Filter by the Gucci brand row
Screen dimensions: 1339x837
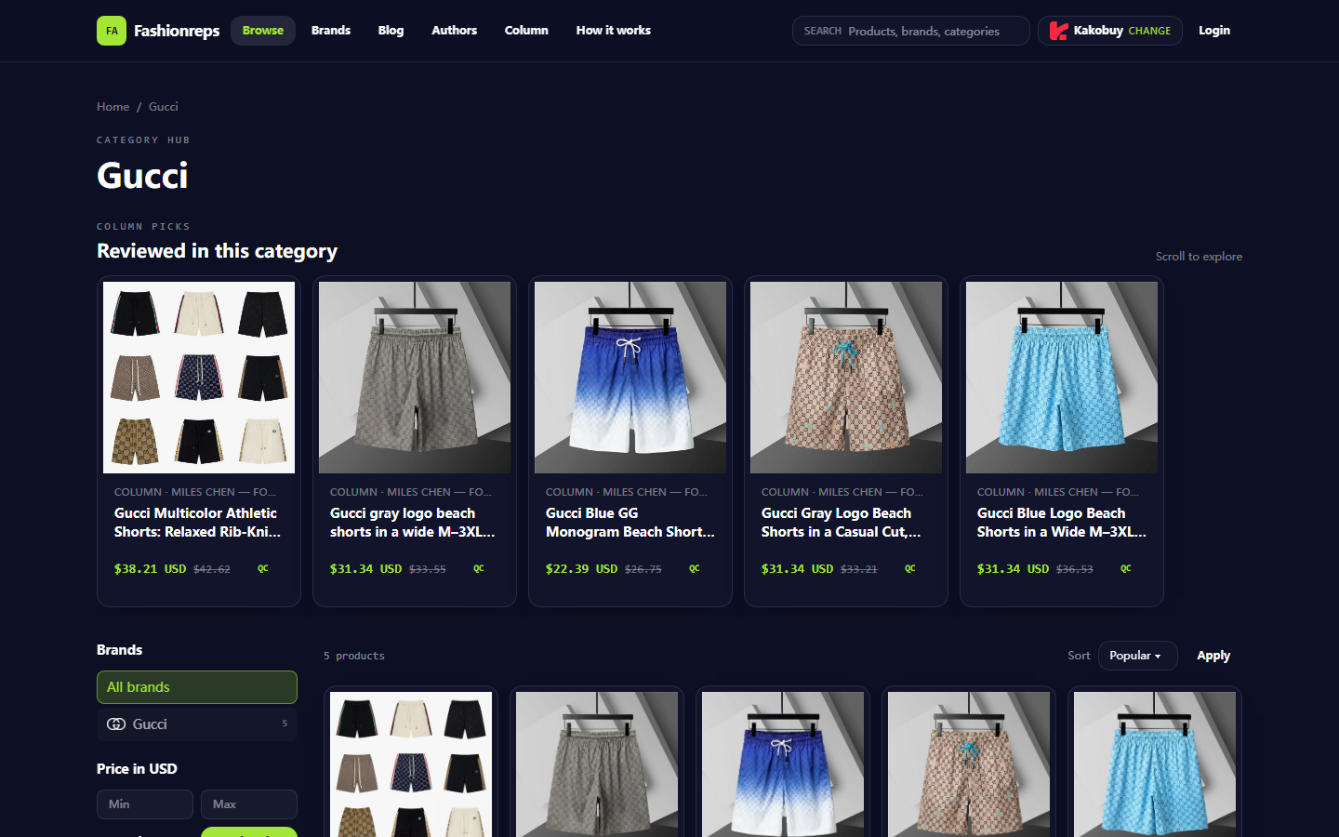[197, 724]
